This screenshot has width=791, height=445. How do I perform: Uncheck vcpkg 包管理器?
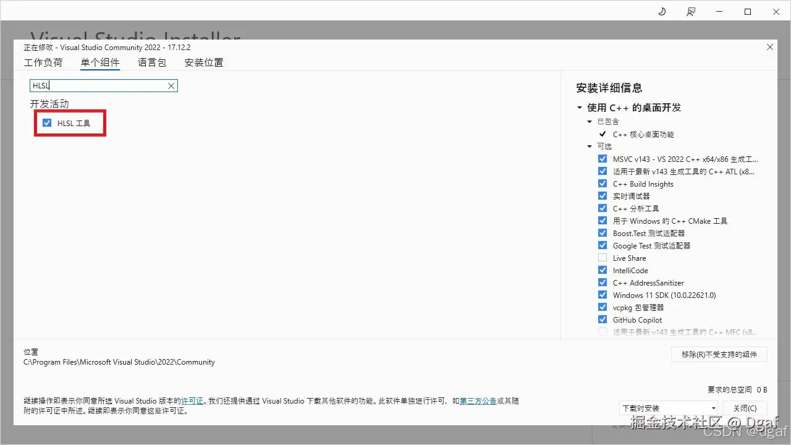pyautogui.click(x=603, y=307)
